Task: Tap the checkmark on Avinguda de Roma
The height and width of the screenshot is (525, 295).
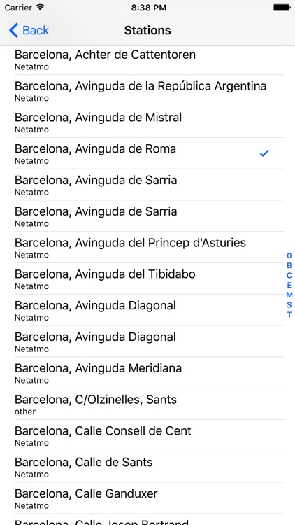Action: coord(264,153)
